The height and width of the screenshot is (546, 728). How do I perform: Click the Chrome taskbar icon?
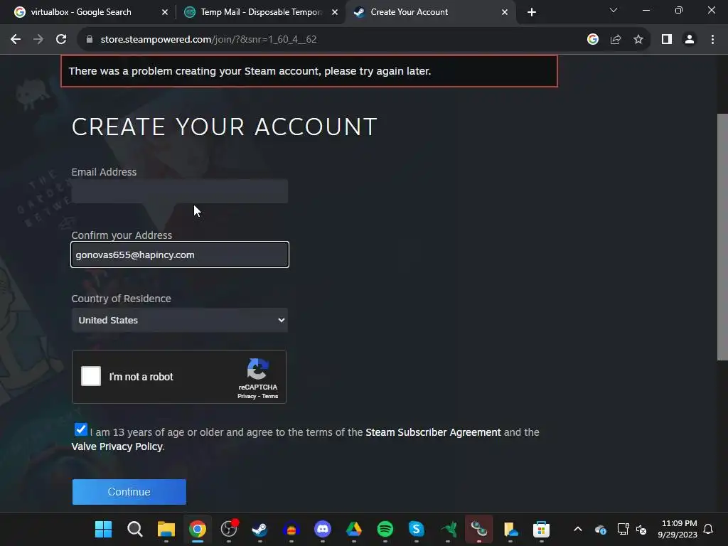[198, 529]
